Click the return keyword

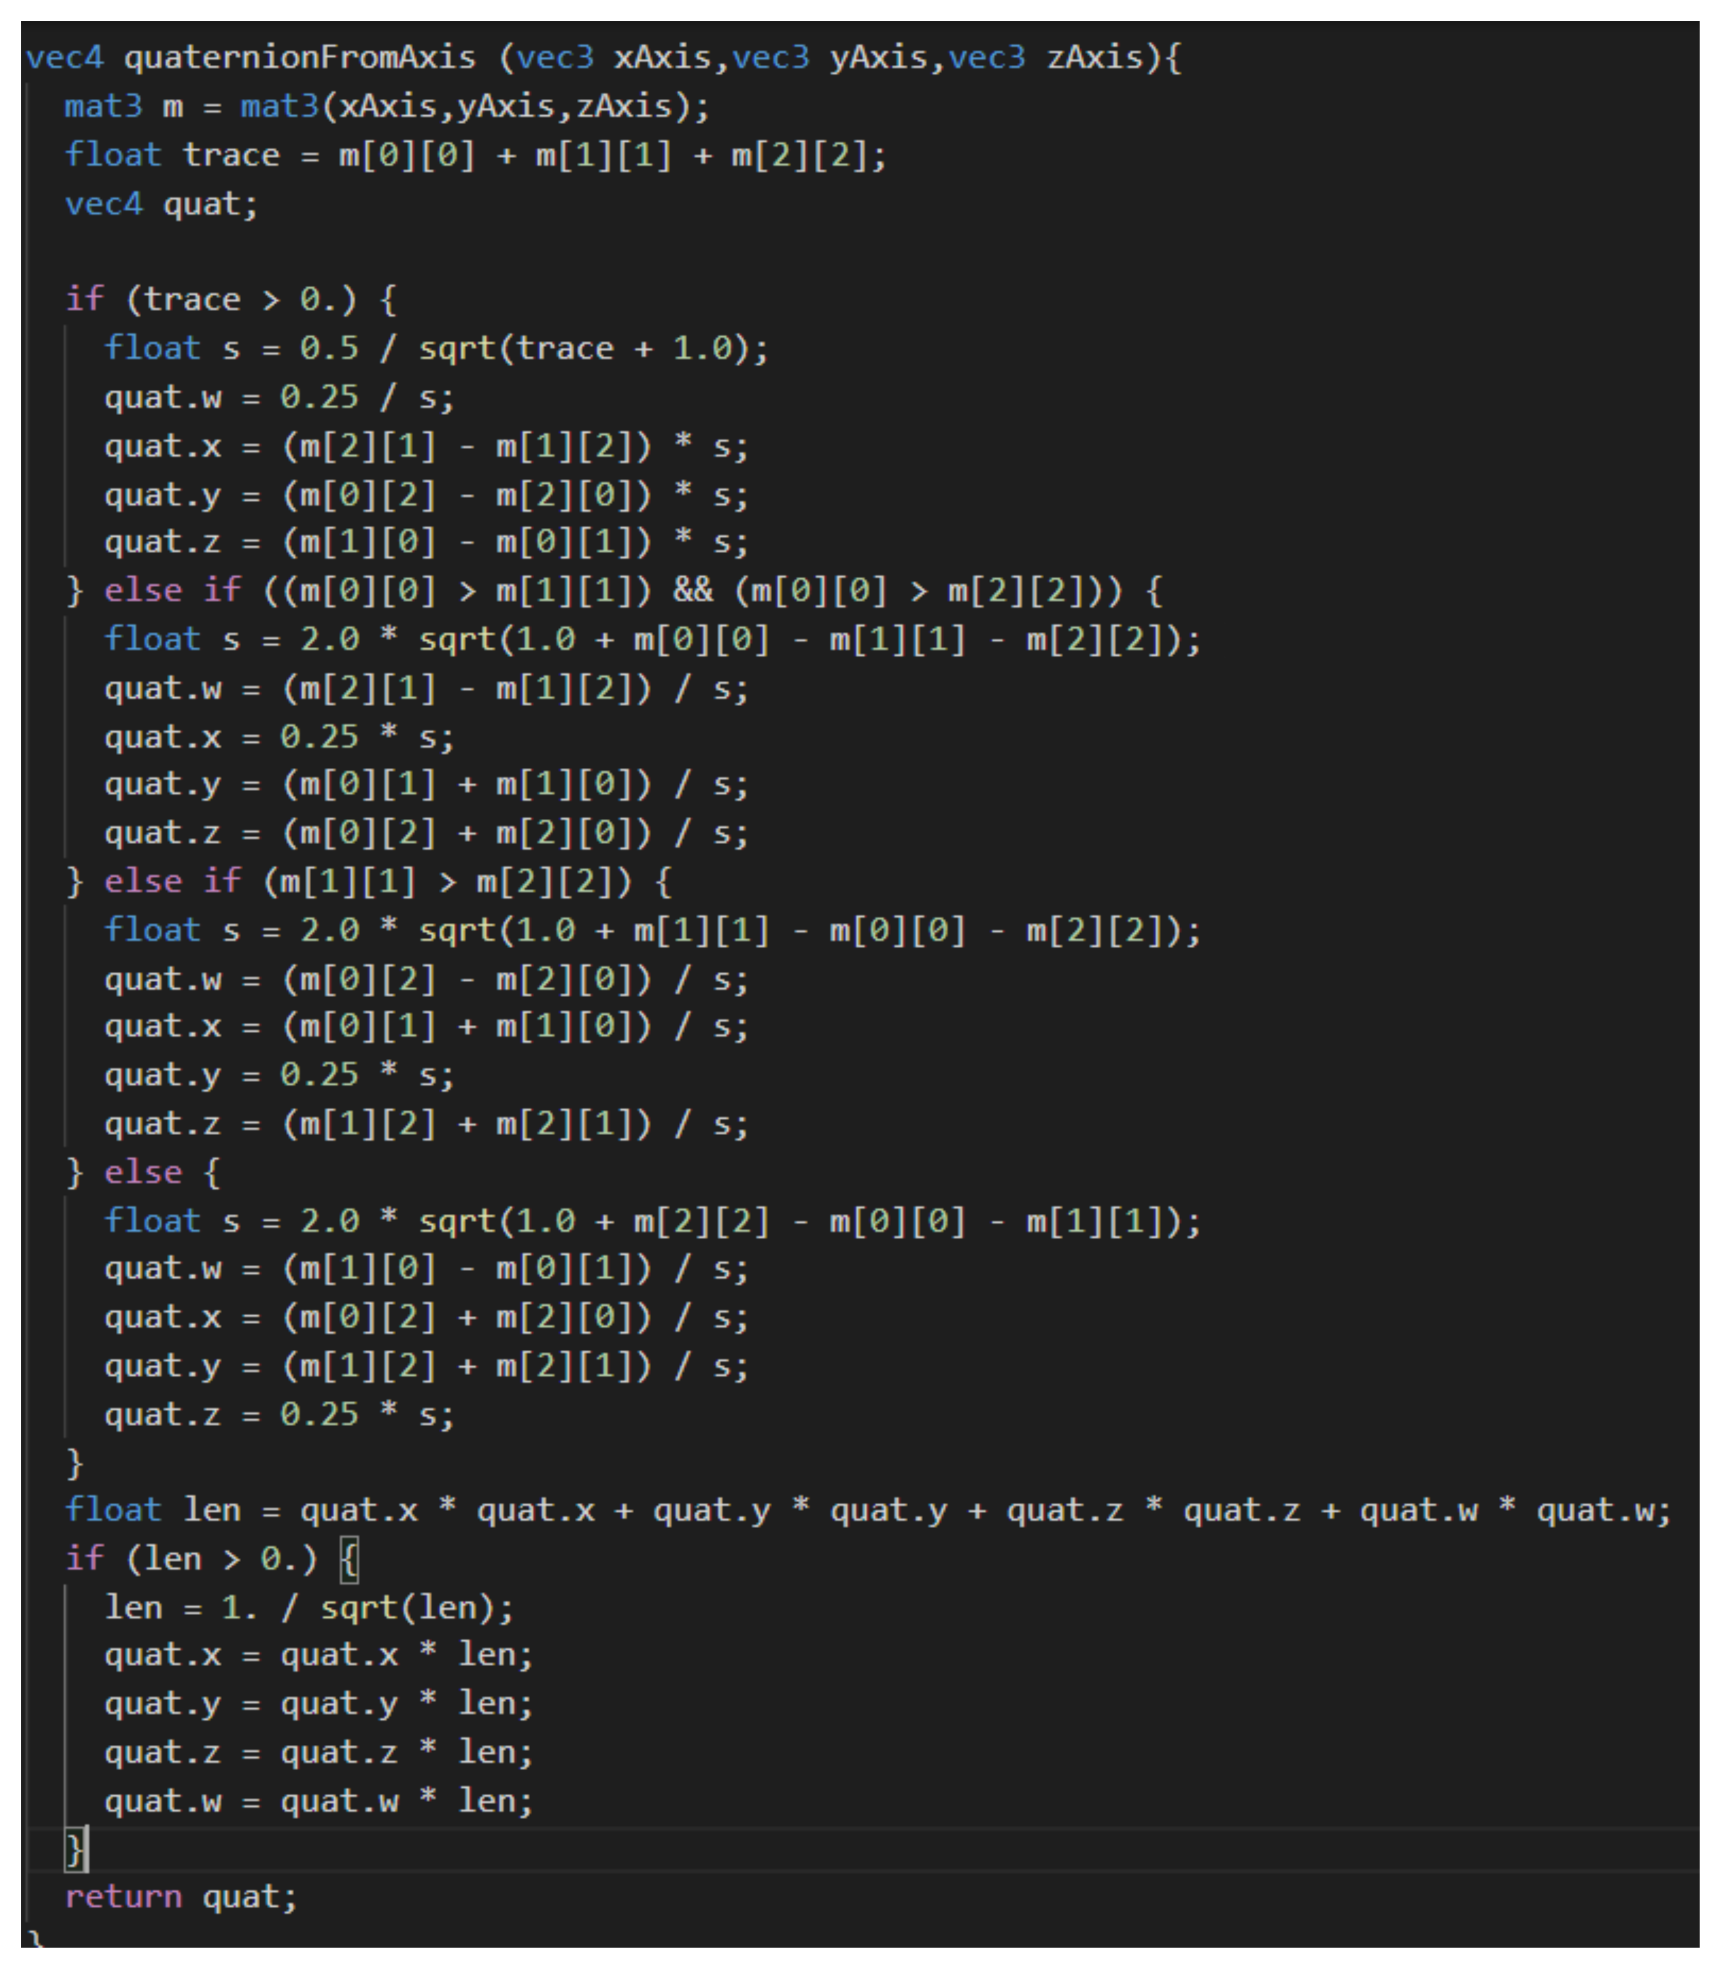(123, 1897)
